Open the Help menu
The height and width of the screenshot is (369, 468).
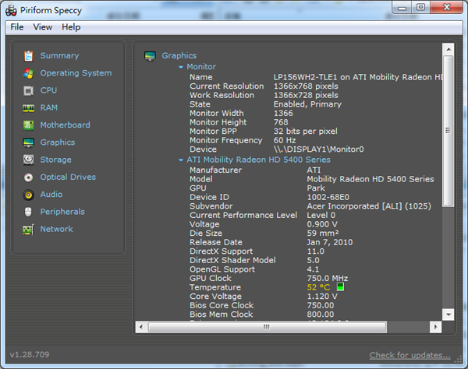click(71, 27)
